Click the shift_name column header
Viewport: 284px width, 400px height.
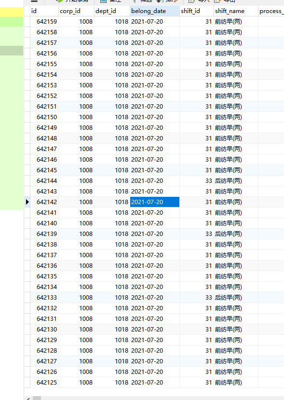236,11
